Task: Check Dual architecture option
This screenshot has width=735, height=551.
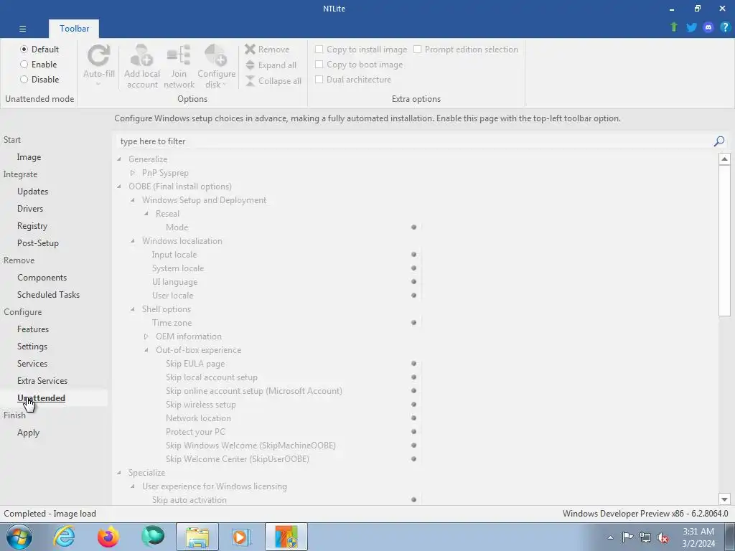Action: click(353, 79)
